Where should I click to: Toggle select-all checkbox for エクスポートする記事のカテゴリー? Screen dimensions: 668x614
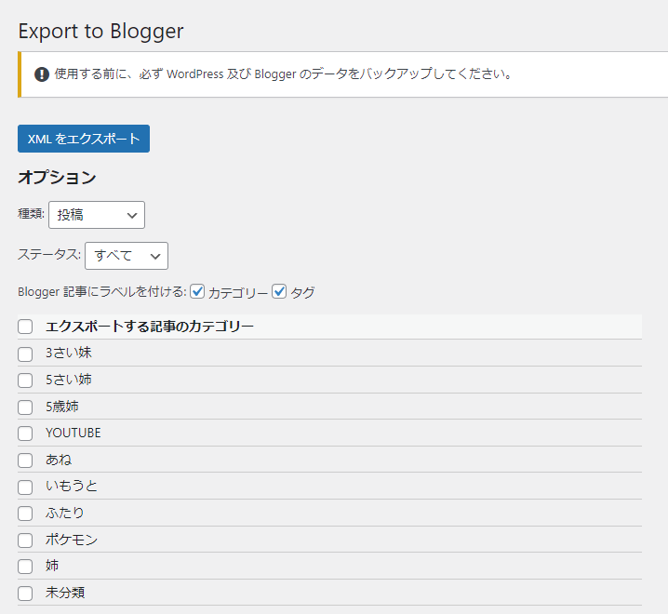pos(25,327)
